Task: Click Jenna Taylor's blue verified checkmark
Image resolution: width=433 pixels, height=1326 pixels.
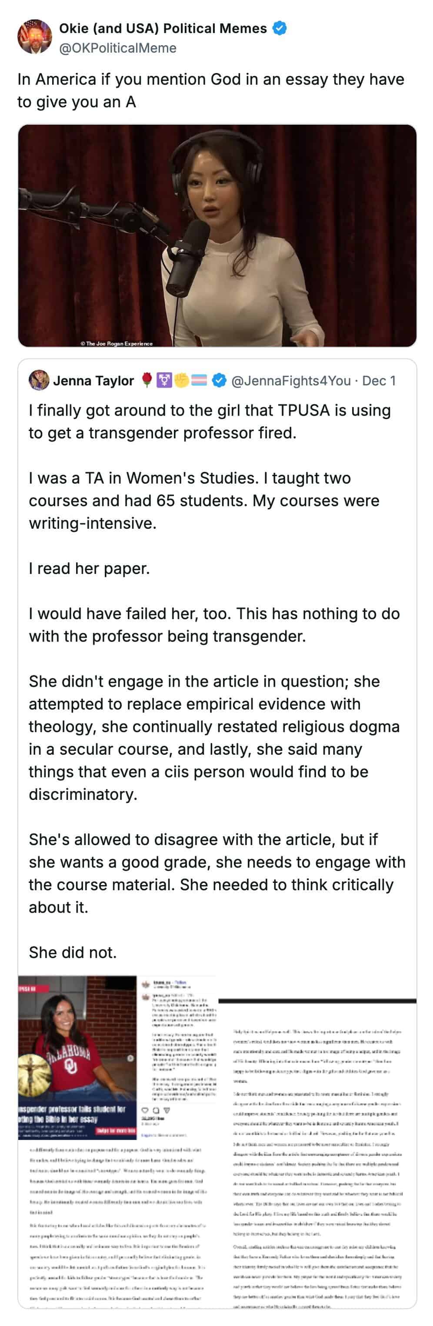Action: (x=220, y=381)
